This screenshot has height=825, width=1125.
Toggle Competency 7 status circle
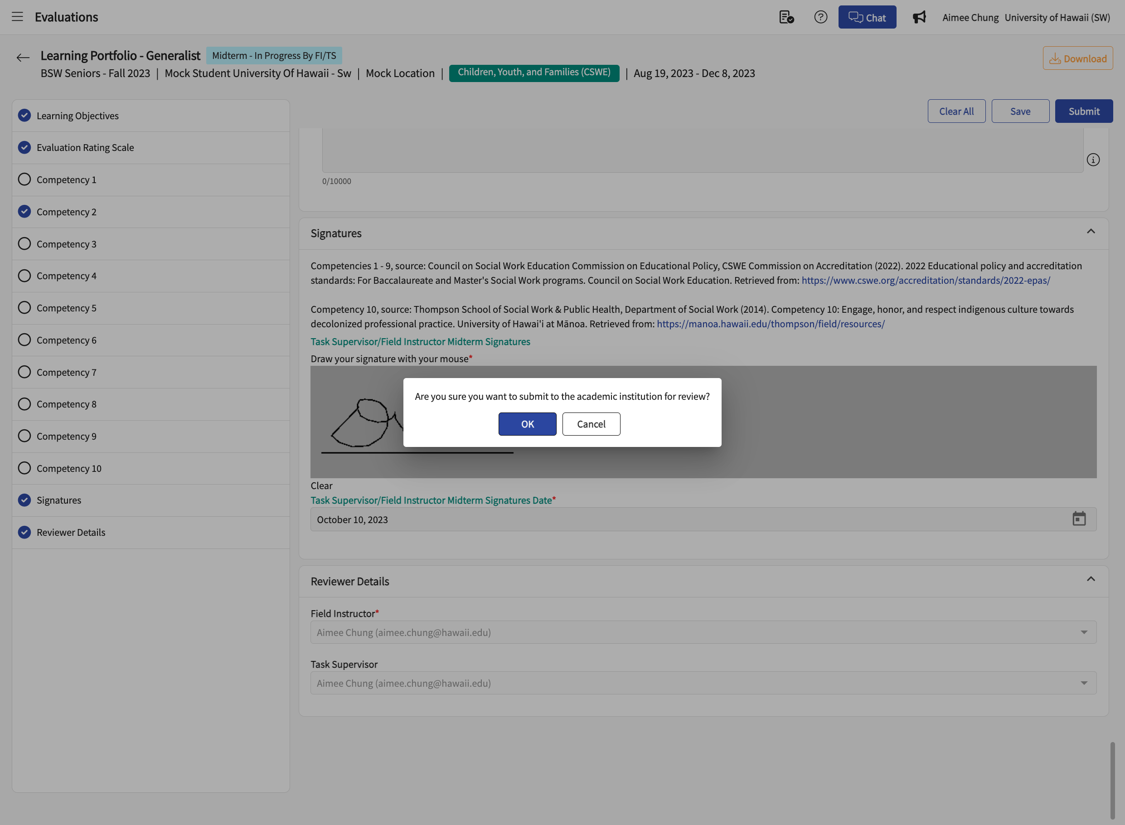pos(24,372)
